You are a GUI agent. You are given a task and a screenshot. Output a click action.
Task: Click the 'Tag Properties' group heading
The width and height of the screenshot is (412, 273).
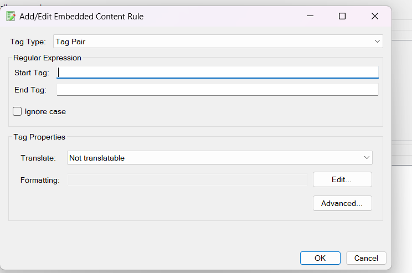pos(39,137)
